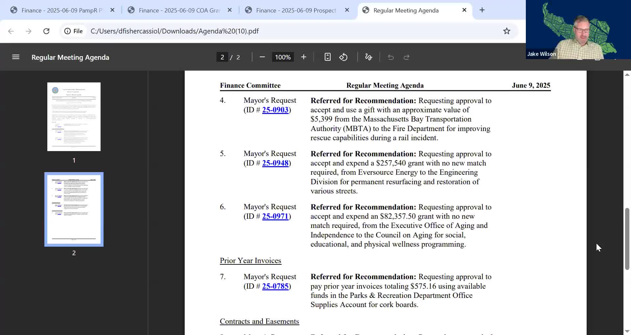Click the zoom in plus button
This screenshot has height=335, width=631.
tap(303, 57)
